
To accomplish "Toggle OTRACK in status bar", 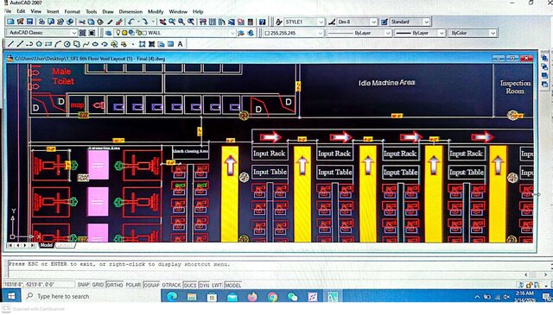I will [171, 285].
